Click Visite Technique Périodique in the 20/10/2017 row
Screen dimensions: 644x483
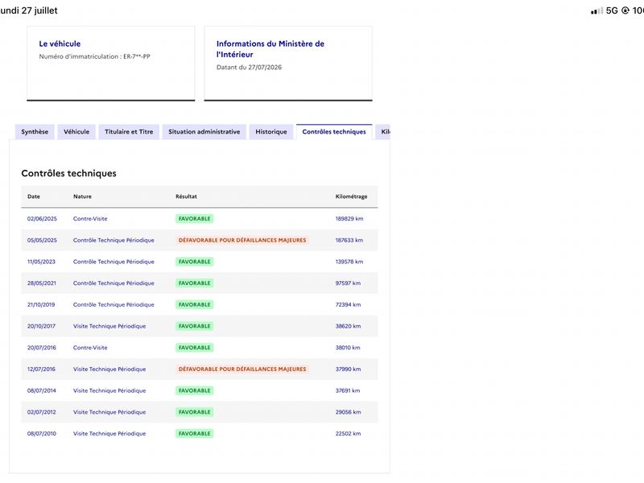[109, 326]
